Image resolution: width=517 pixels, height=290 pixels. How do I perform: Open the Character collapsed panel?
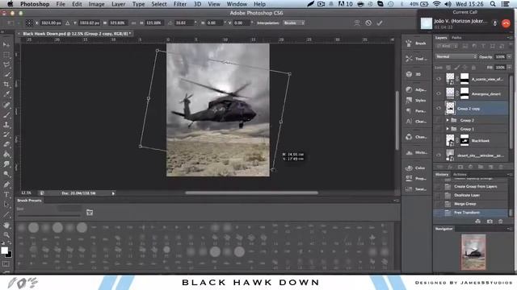(416, 122)
